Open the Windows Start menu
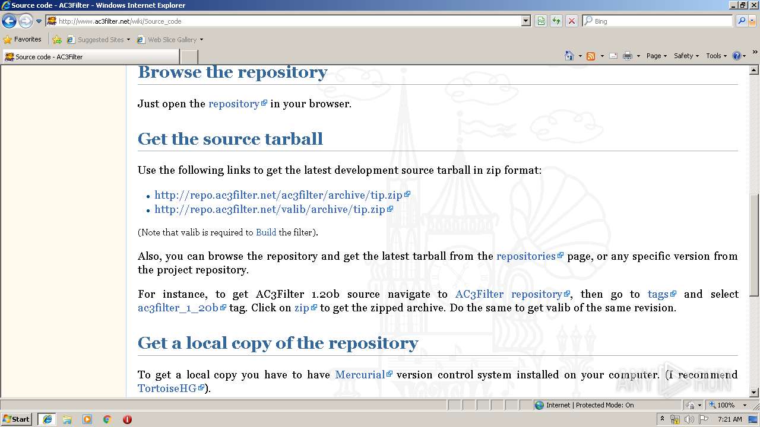Viewport: 760px width, 427px height. point(16,419)
